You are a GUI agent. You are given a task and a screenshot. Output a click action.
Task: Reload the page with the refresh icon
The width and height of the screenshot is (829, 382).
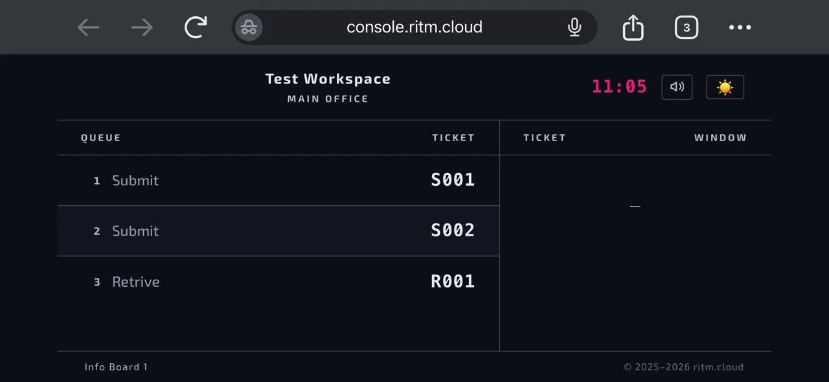196,27
